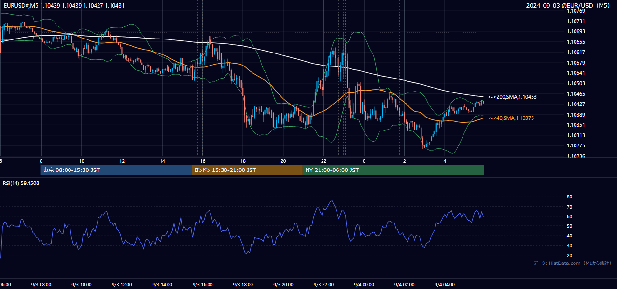Click price level 1.10655 on the axis
Image resolution: width=617 pixels, height=289 pixels.
576,42
